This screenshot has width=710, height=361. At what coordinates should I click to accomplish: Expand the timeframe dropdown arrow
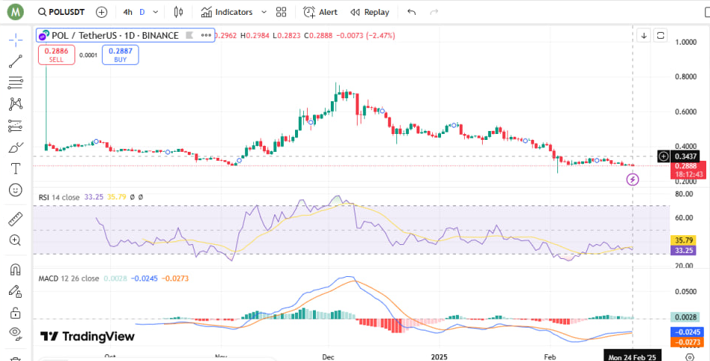[156, 12]
